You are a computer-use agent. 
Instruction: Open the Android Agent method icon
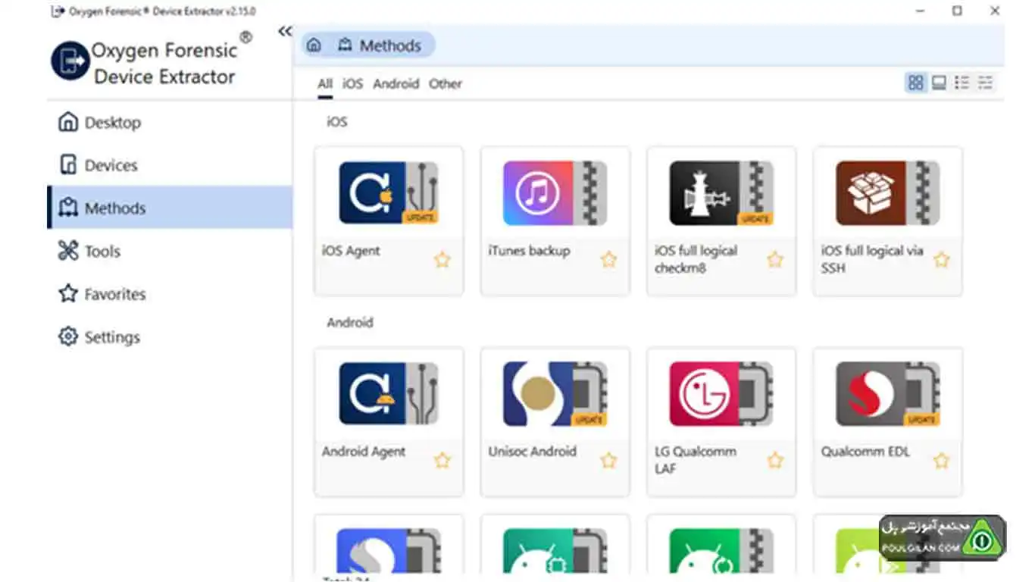coord(389,393)
